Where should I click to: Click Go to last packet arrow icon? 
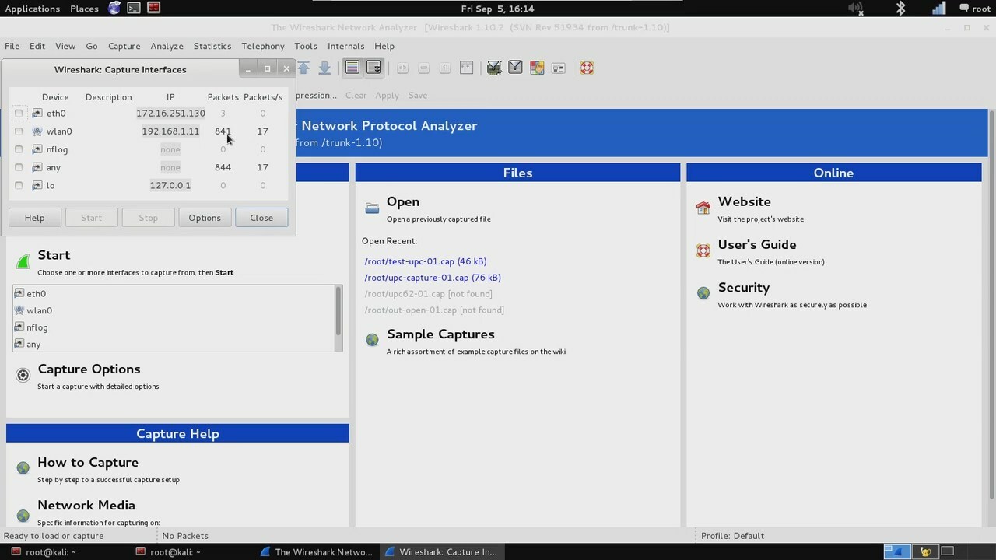(324, 68)
